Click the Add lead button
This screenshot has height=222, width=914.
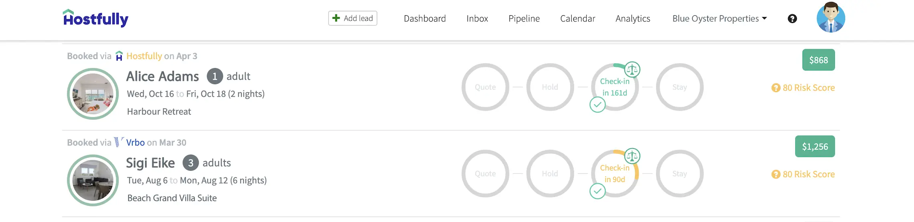pos(353,18)
